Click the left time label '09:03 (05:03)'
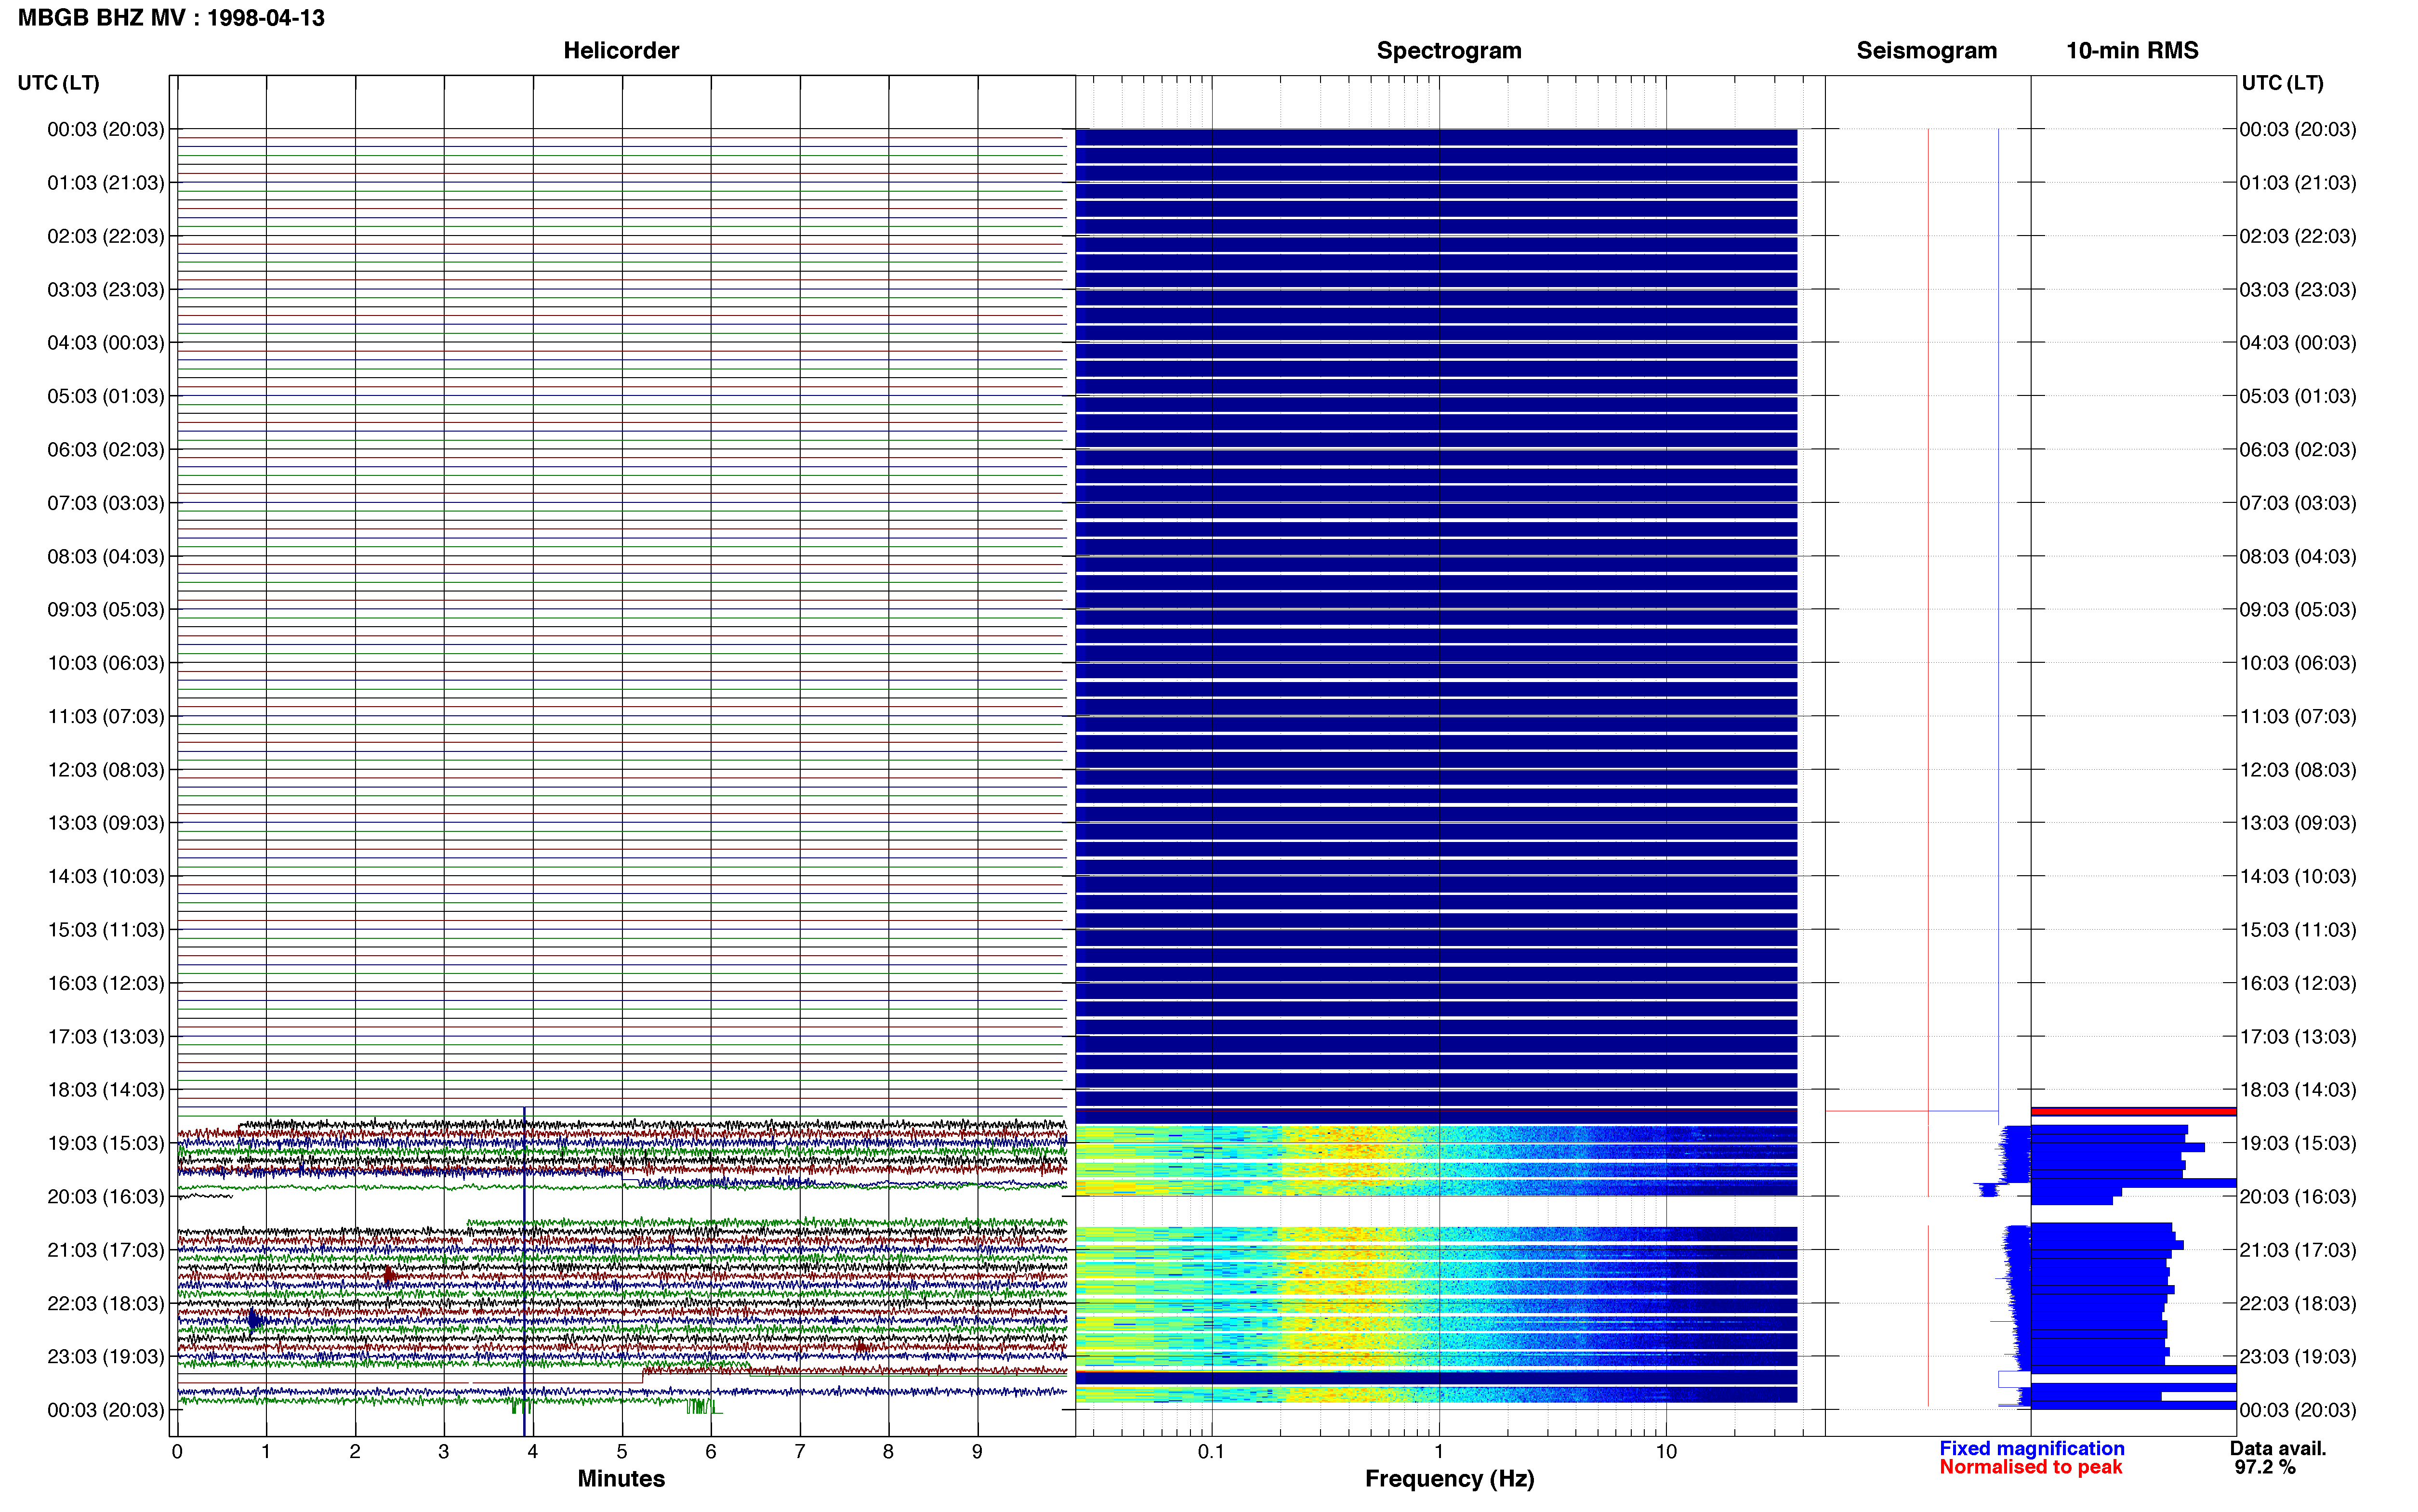2418x1512 pixels. [106, 610]
